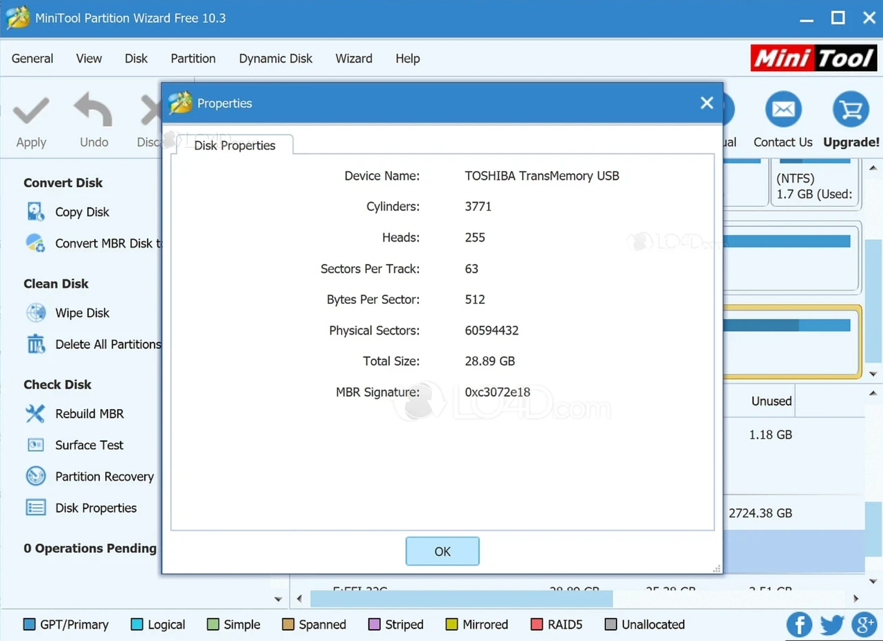Close the Properties dialog

[x=707, y=103]
